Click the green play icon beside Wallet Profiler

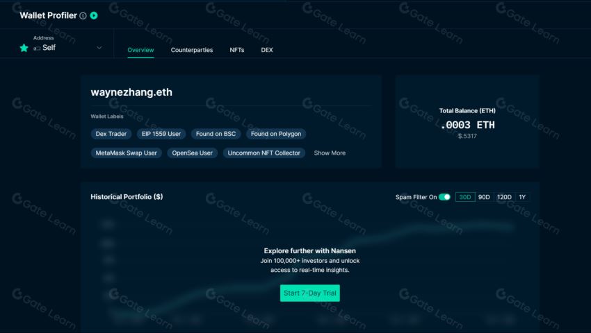[94, 15]
